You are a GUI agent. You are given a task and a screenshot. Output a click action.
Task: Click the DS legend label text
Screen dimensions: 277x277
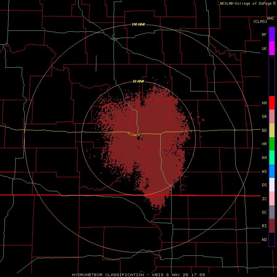point(264,185)
